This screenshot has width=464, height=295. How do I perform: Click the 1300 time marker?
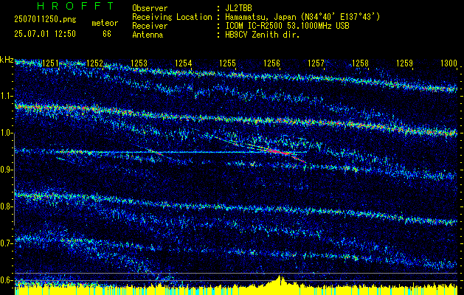[x=449, y=63]
